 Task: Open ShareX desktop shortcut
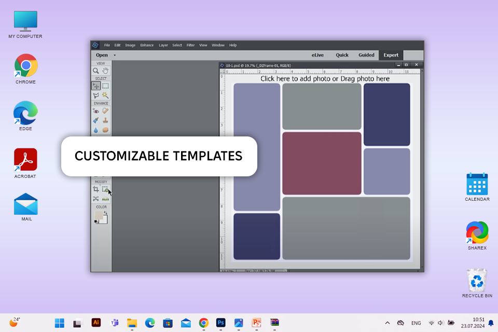(477, 236)
